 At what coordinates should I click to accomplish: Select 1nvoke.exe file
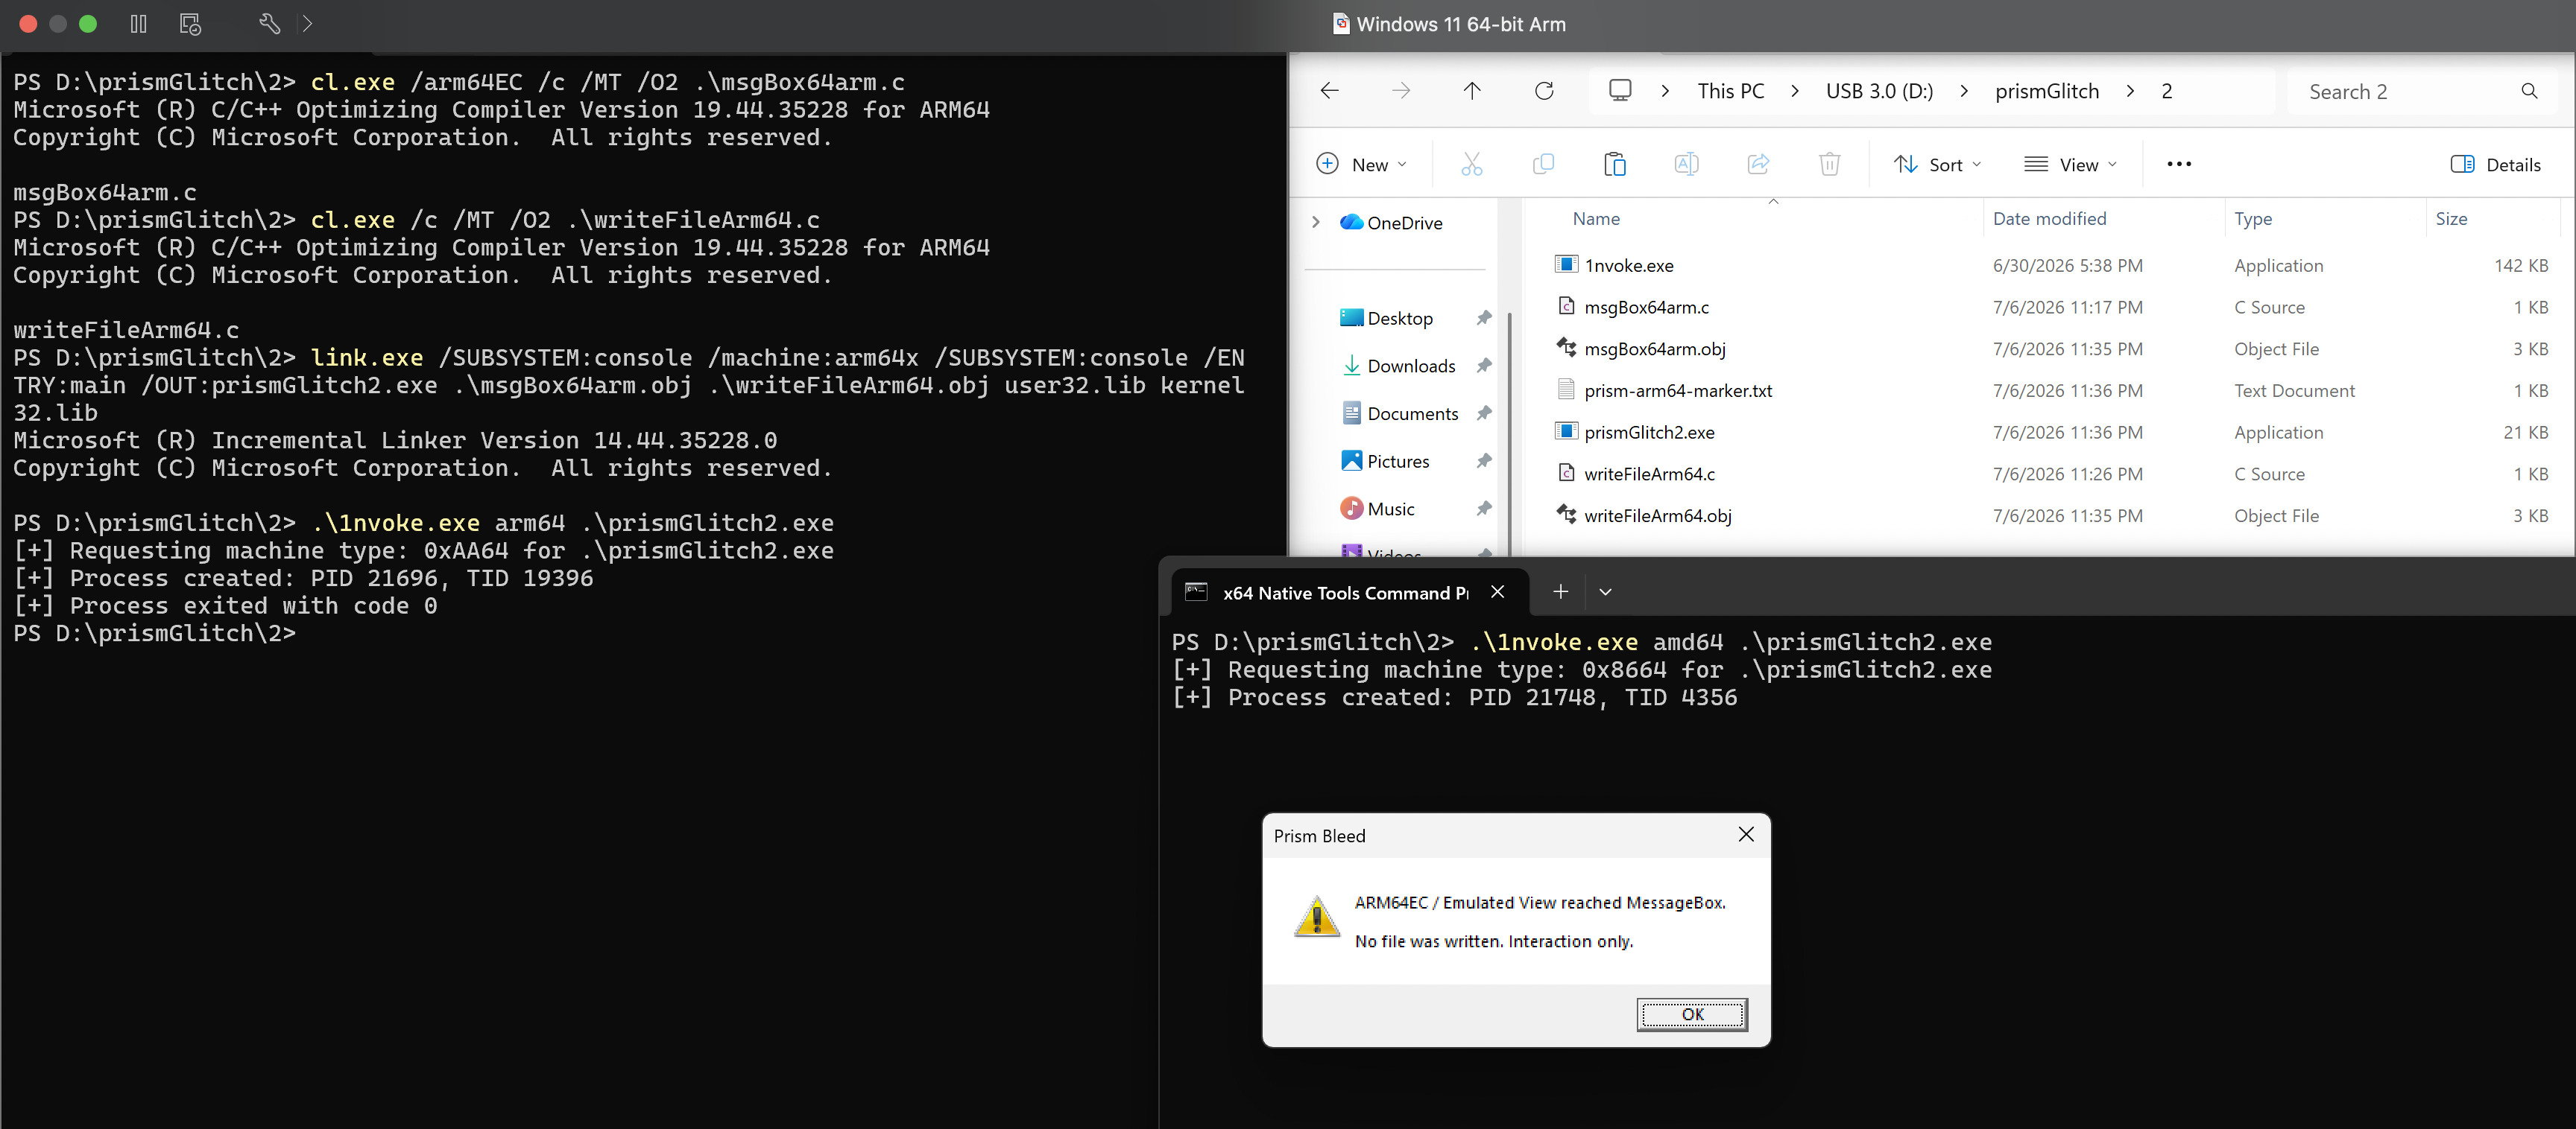2050,266
